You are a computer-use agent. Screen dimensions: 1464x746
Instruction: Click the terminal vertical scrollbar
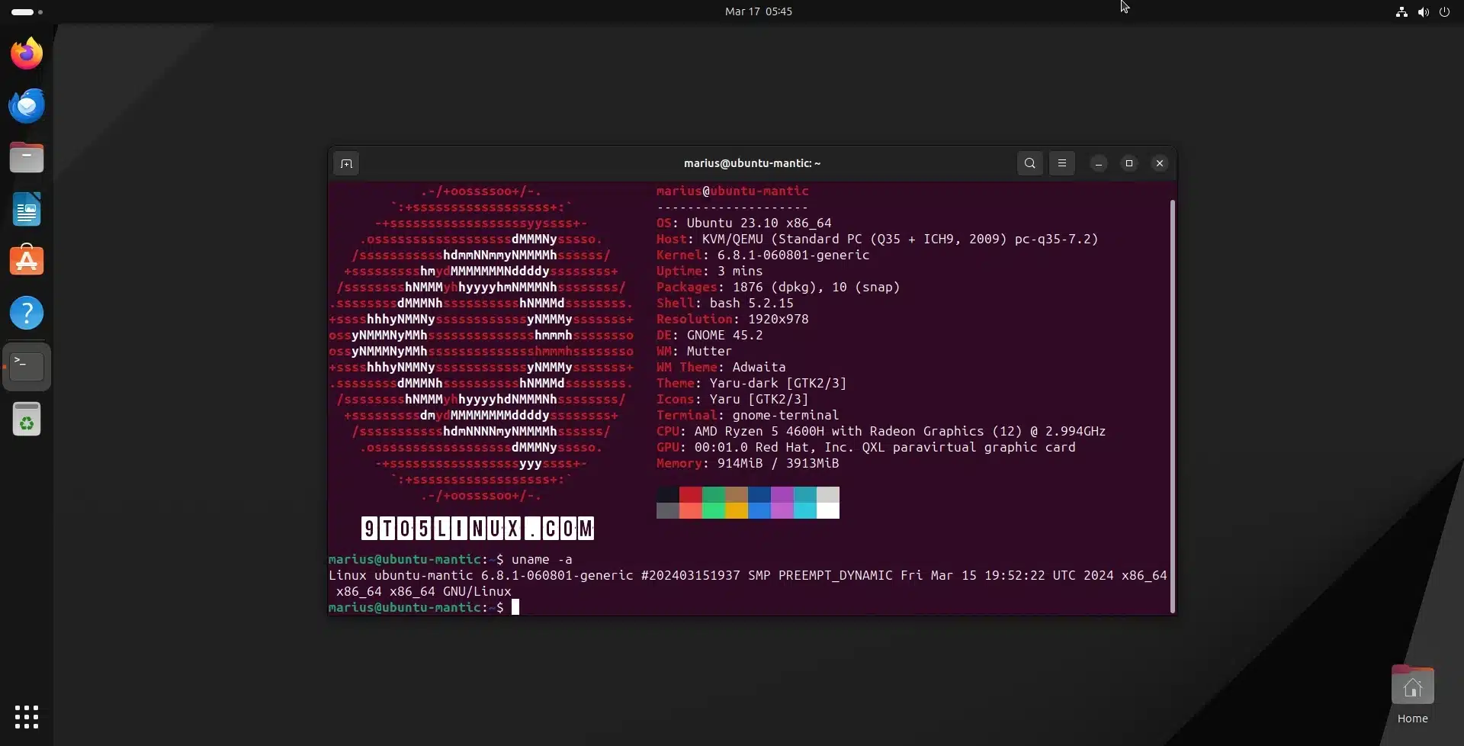(x=1172, y=404)
